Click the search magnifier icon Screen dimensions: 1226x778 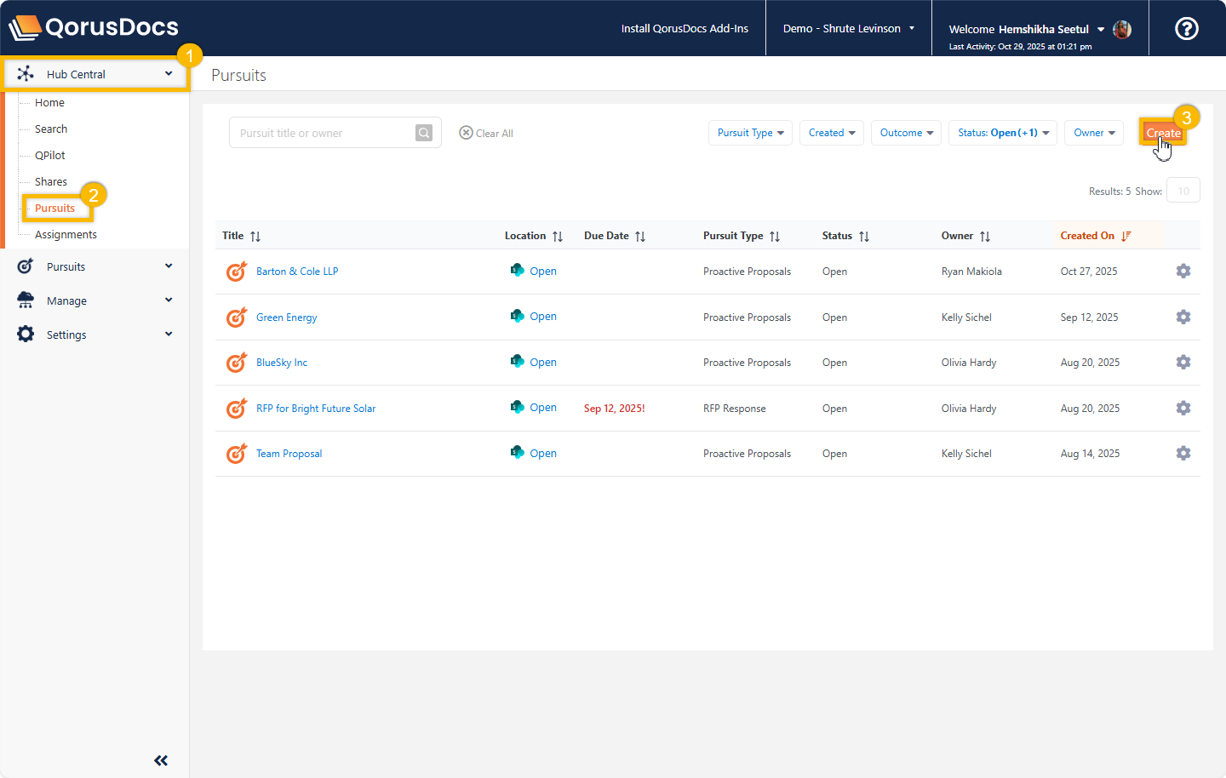423,133
